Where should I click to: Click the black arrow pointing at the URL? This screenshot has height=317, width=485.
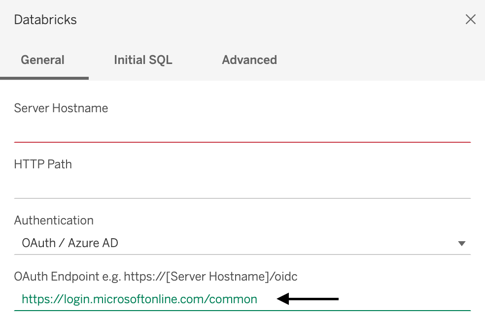tap(308, 298)
